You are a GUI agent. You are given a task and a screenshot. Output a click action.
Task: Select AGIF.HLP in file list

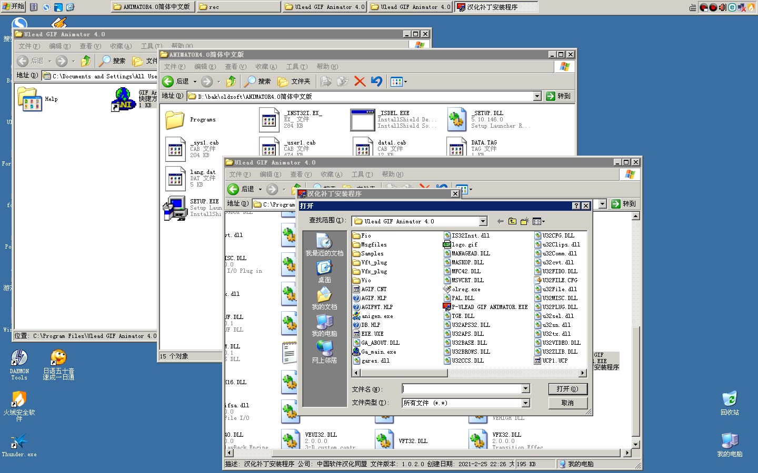(370, 298)
